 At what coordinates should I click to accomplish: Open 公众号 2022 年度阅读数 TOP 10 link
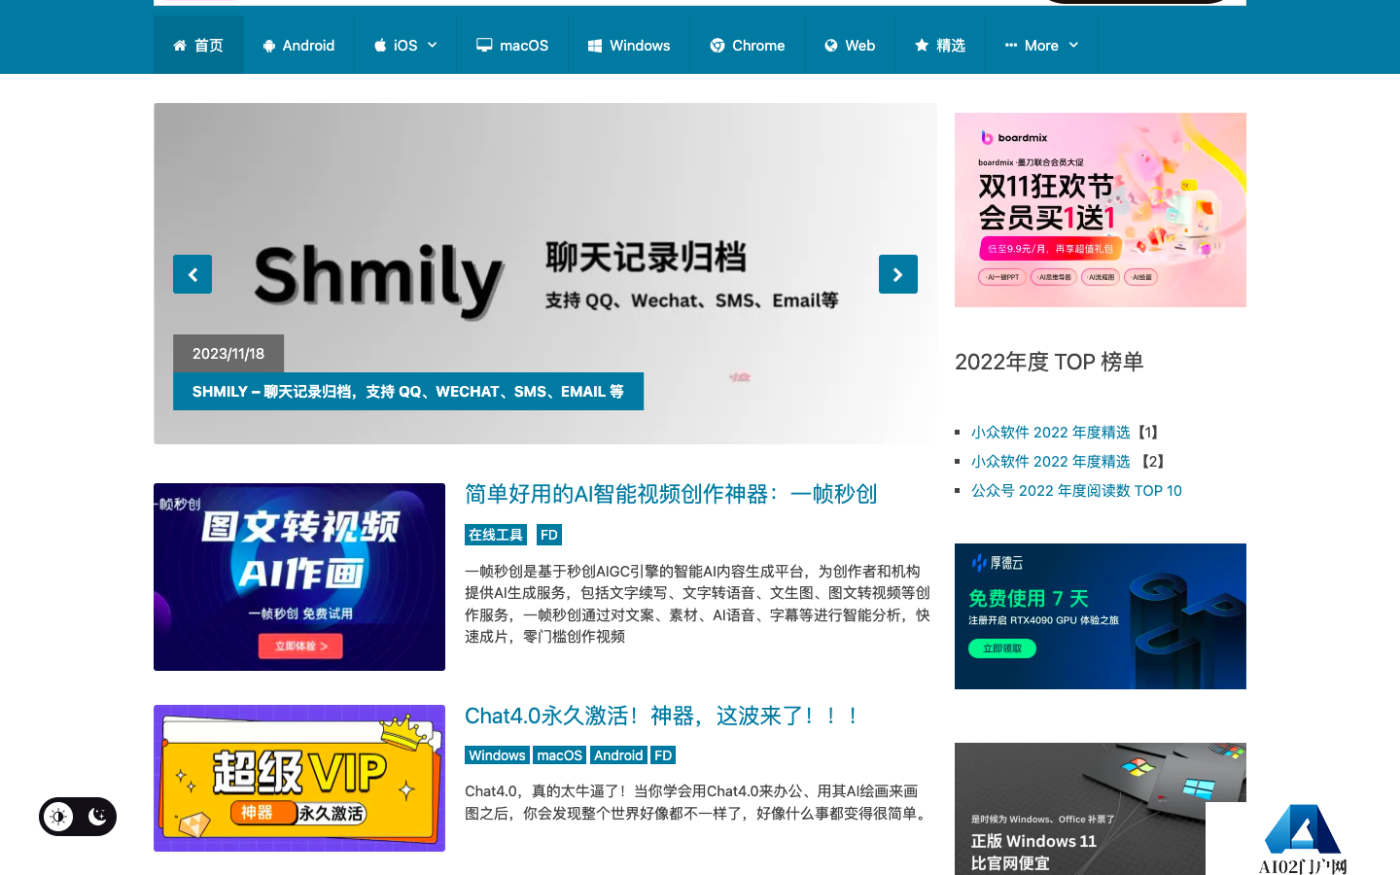[x=1076, y=490]
